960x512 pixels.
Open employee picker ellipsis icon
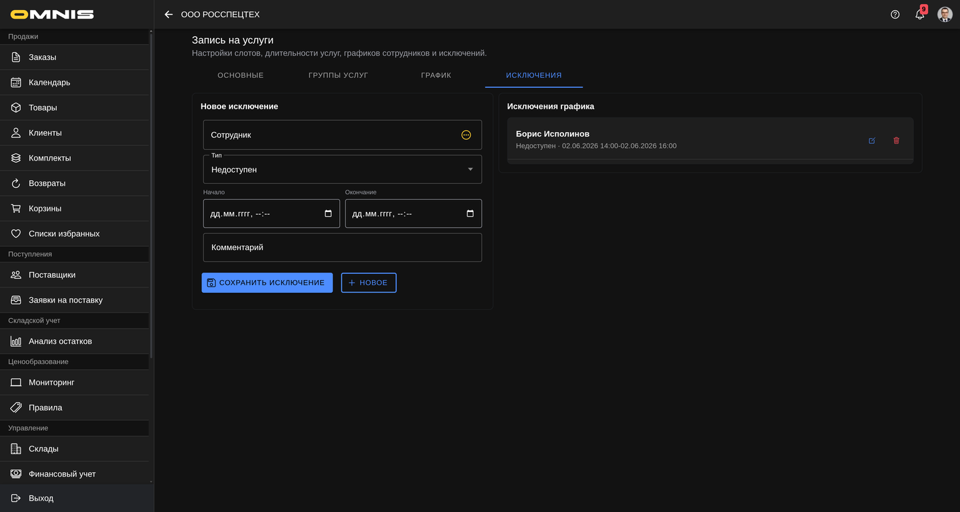click(466, 135)
